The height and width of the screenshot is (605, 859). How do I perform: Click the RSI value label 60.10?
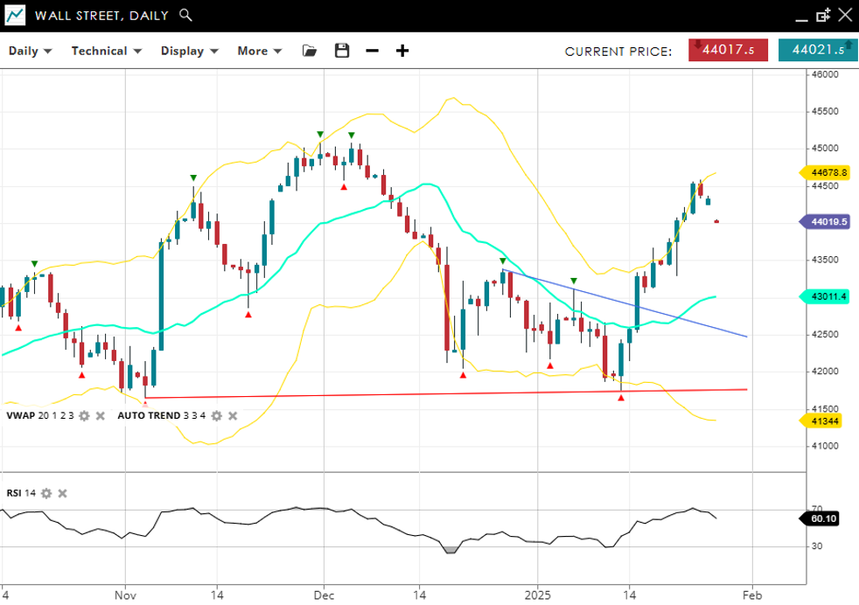tap(823, 518)
